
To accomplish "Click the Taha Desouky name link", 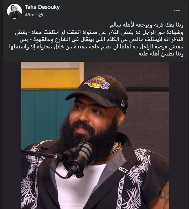I will tap(42, 7).
